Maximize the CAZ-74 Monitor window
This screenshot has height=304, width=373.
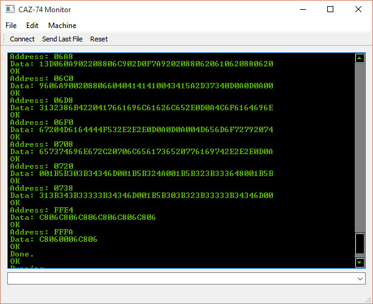click(x=330, y=9)
